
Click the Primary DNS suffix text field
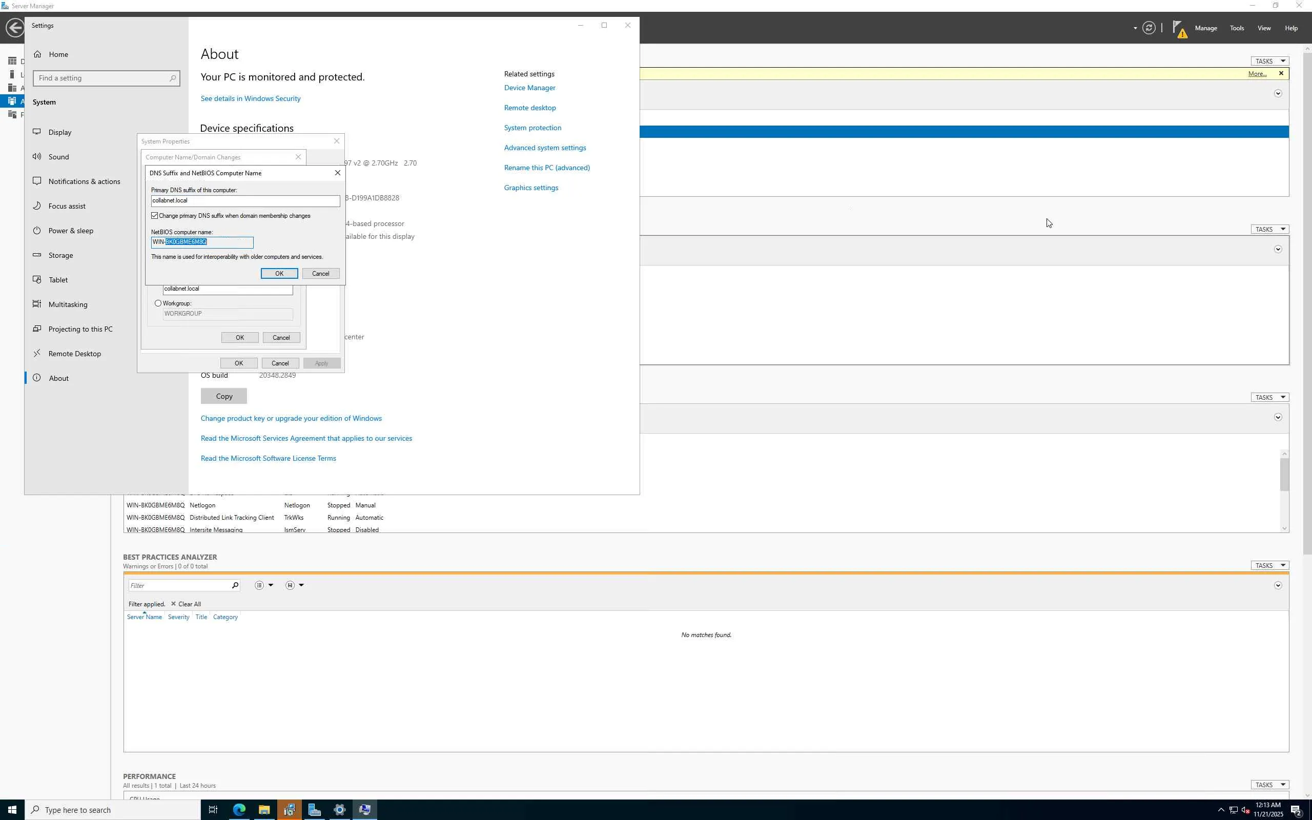(245, 201)
